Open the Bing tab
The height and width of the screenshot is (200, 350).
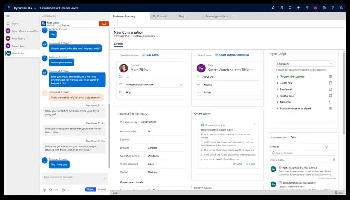182,16
